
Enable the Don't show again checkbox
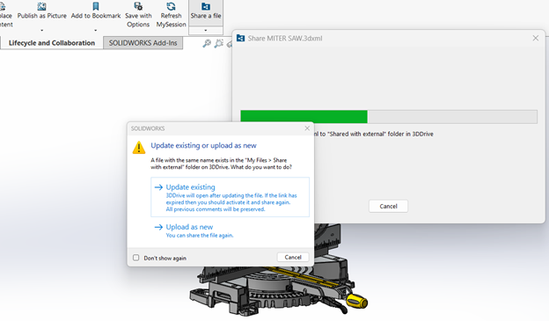click(x=135, y=258)
